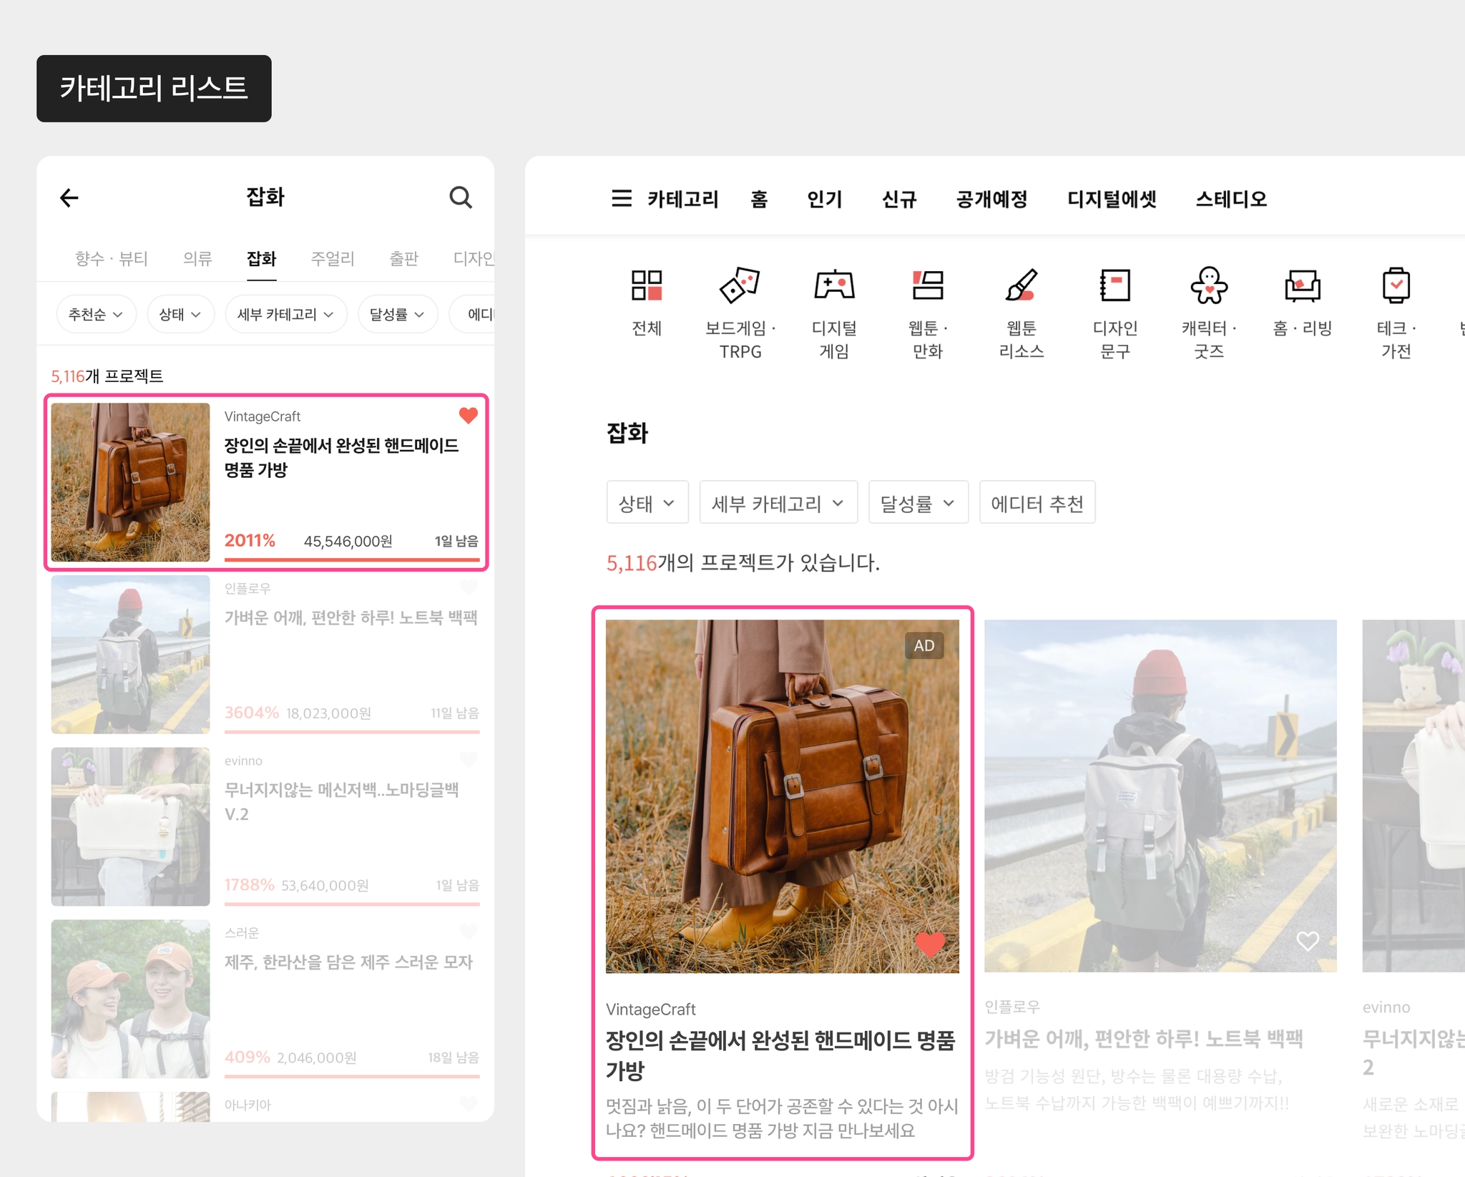Click the 에디터 추천 filter button

pos(1037,503)
